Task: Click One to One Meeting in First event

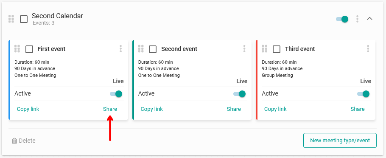Action: 35,75
